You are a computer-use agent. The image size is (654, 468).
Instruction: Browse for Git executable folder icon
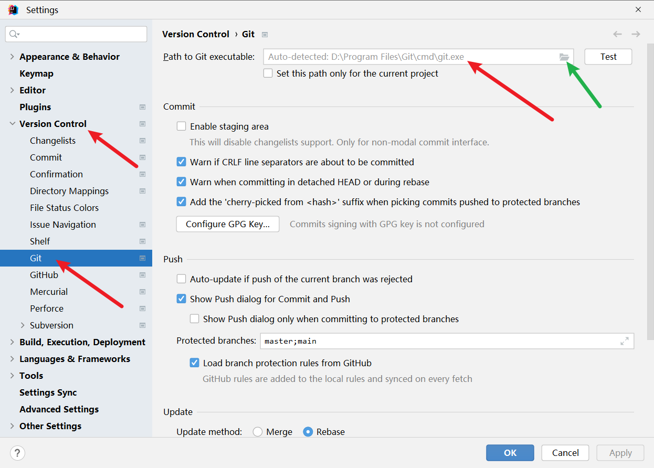click(564, 57)
